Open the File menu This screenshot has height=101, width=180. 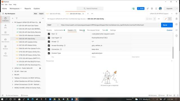tap(3, 4)
